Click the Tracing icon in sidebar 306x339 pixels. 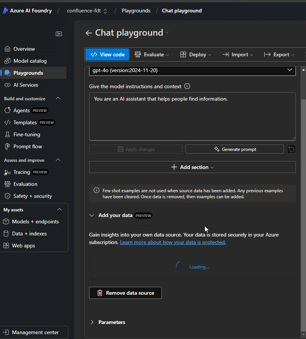pyautogui.click(x=7, y=172)
